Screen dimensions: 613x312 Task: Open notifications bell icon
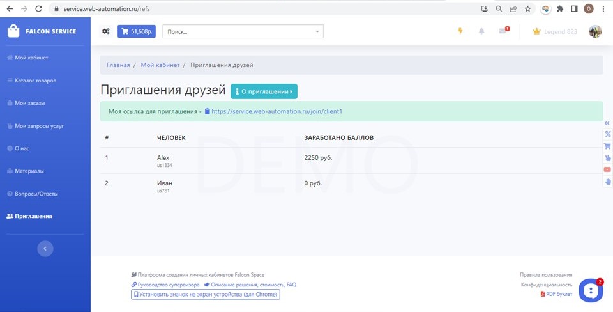tap(481, 31)
